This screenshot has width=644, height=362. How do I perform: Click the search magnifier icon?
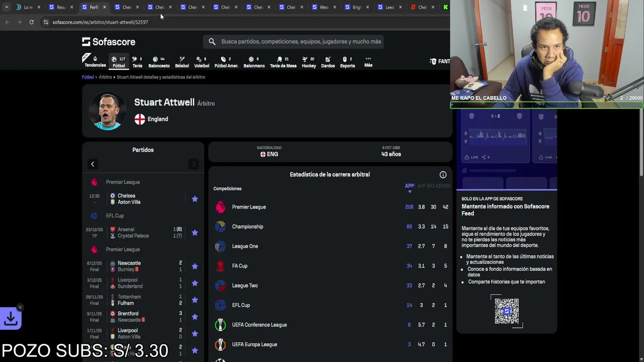(212, 42)
